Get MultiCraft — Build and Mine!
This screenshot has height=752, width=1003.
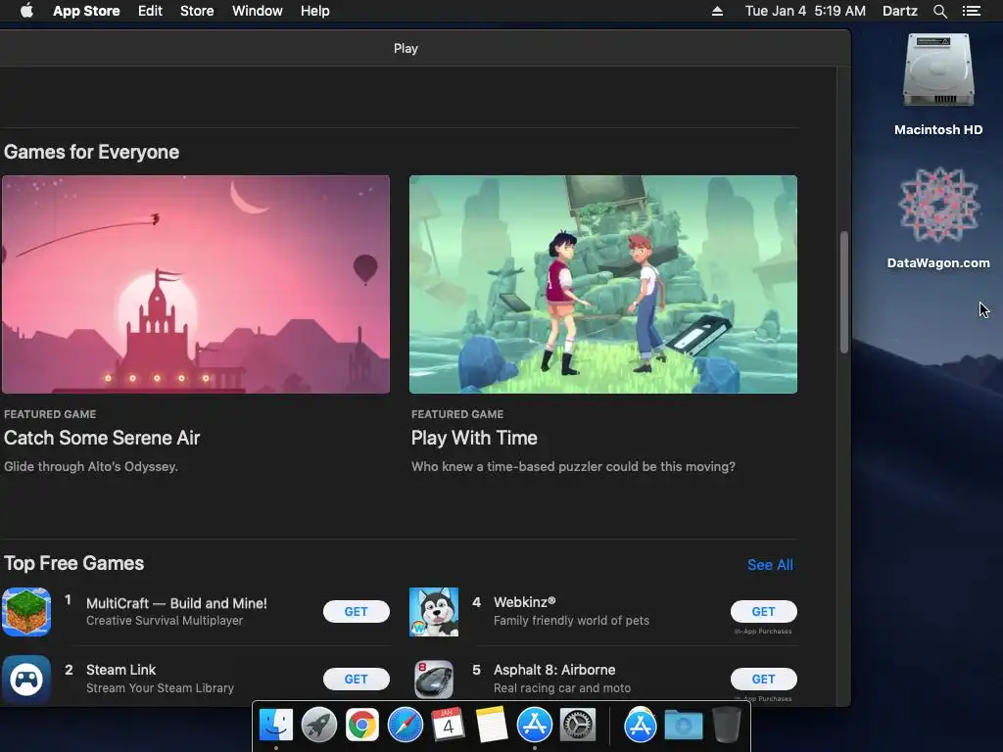[357, 611]
